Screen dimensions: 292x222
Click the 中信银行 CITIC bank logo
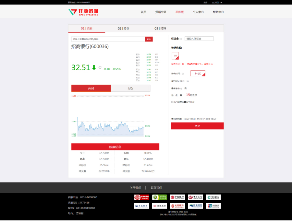177,197
